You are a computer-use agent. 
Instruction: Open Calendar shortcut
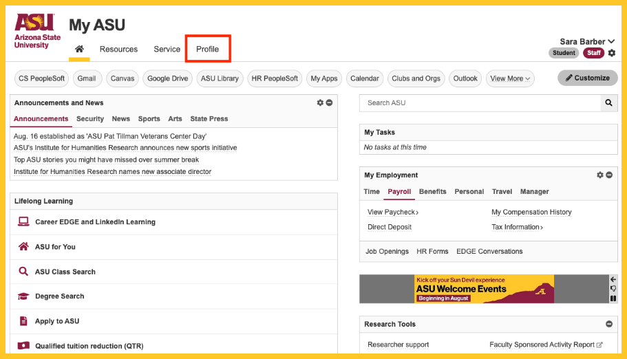(365, 79)
